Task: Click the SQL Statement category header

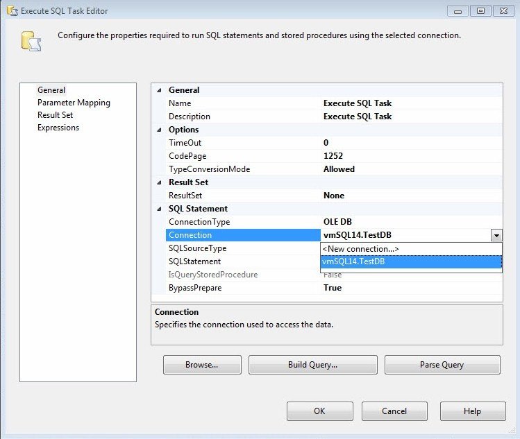Action: pos(198,209)
